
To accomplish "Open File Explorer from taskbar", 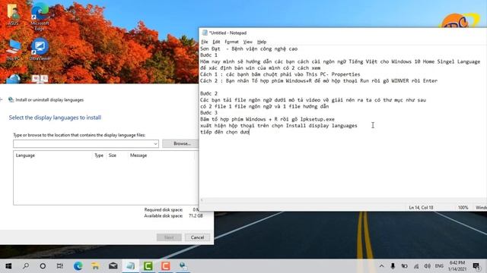I will tap(95, 266).
